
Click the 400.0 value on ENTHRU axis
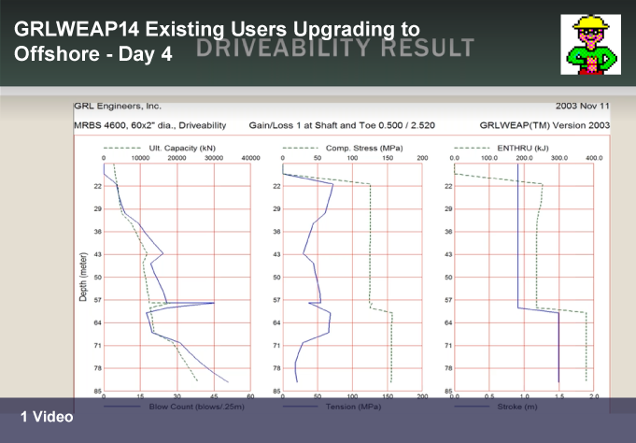[594, 158]
